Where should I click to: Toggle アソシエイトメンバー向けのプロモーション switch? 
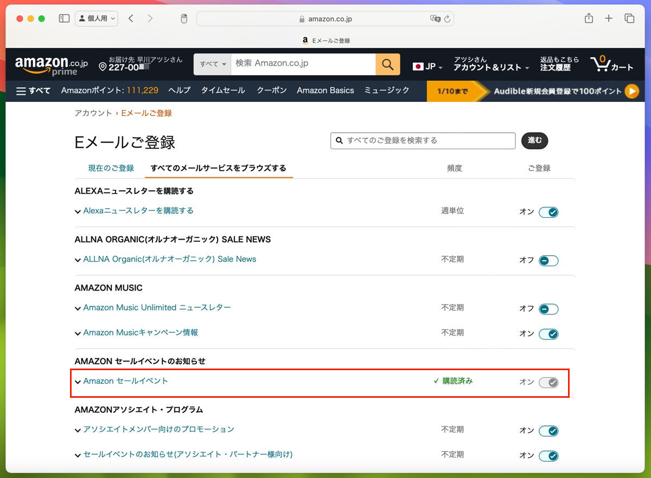548,431
